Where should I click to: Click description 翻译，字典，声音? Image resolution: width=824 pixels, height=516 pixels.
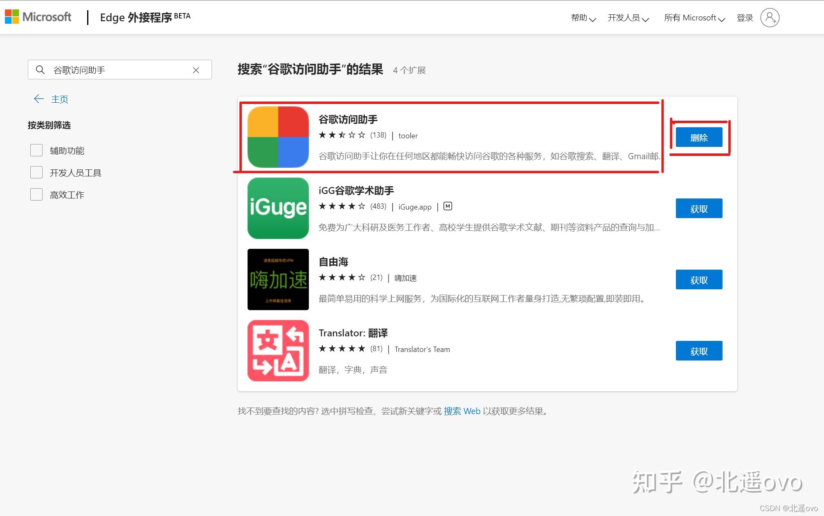click(x=353, y=370)
